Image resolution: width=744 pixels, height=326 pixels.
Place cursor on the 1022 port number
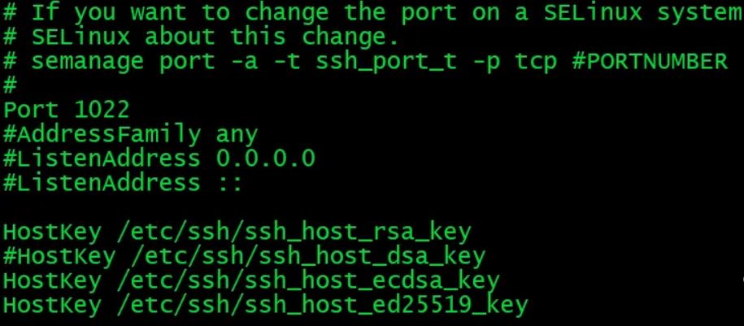pyautogui.click(x=102, y=110)
